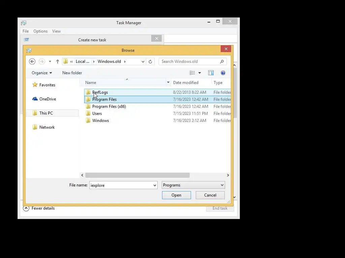
Task: Sort by Date modified column
Action: (x=186, y=83)
